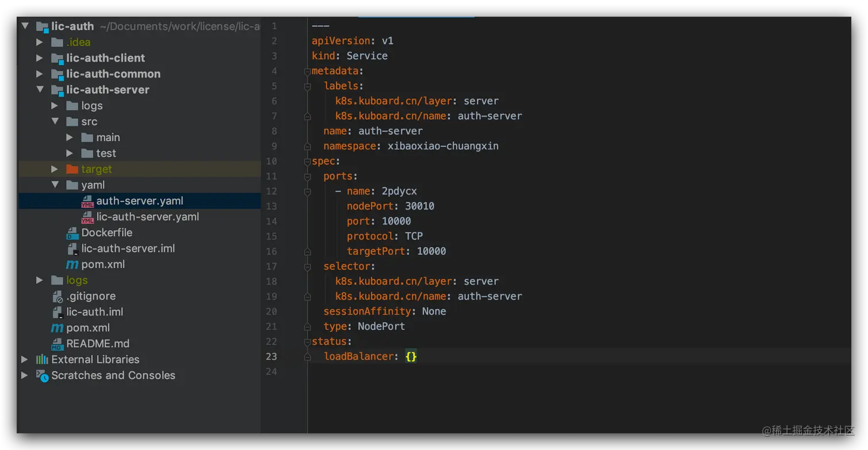Viewport: 868px width, 450px height.
Task: Fold the status block at line 22
Action: (x=308, y=342)
